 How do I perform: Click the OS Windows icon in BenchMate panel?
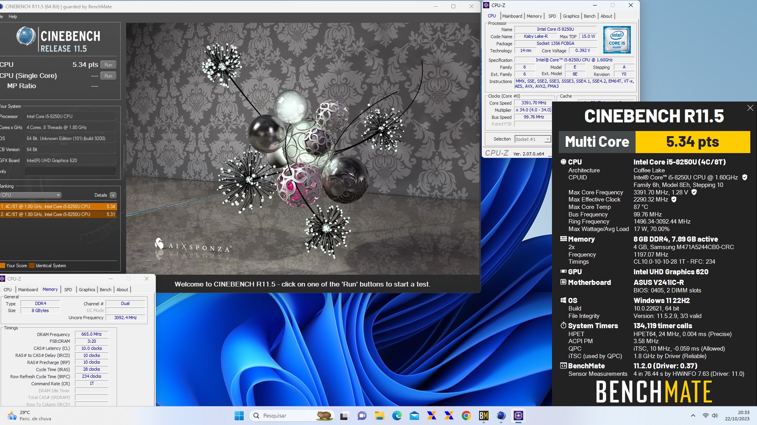point(563,300)
